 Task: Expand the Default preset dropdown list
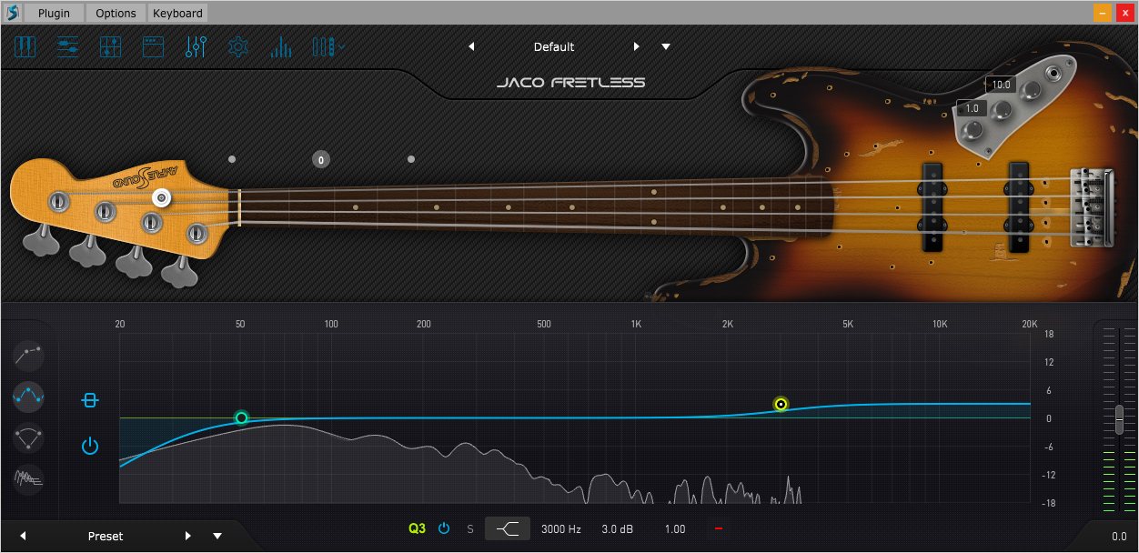tap(666, 46)
